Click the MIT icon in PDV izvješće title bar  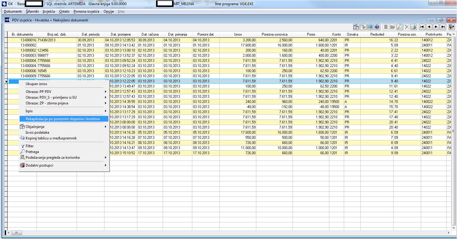(7, 20)
